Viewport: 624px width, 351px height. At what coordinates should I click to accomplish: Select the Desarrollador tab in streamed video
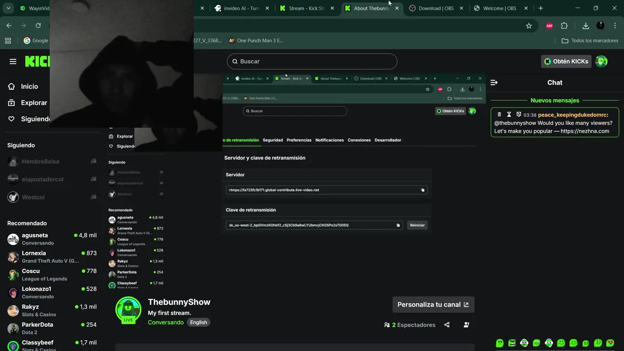[388, 140]
